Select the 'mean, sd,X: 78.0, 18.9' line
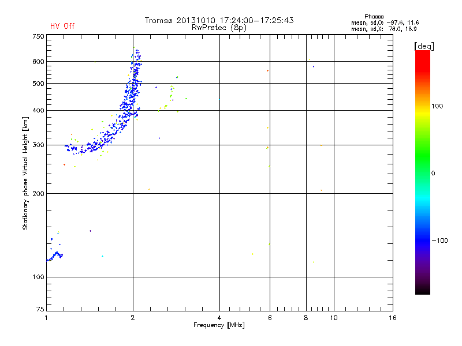Image resolution: width=462 pixels, height=346 pixels. 383,29
